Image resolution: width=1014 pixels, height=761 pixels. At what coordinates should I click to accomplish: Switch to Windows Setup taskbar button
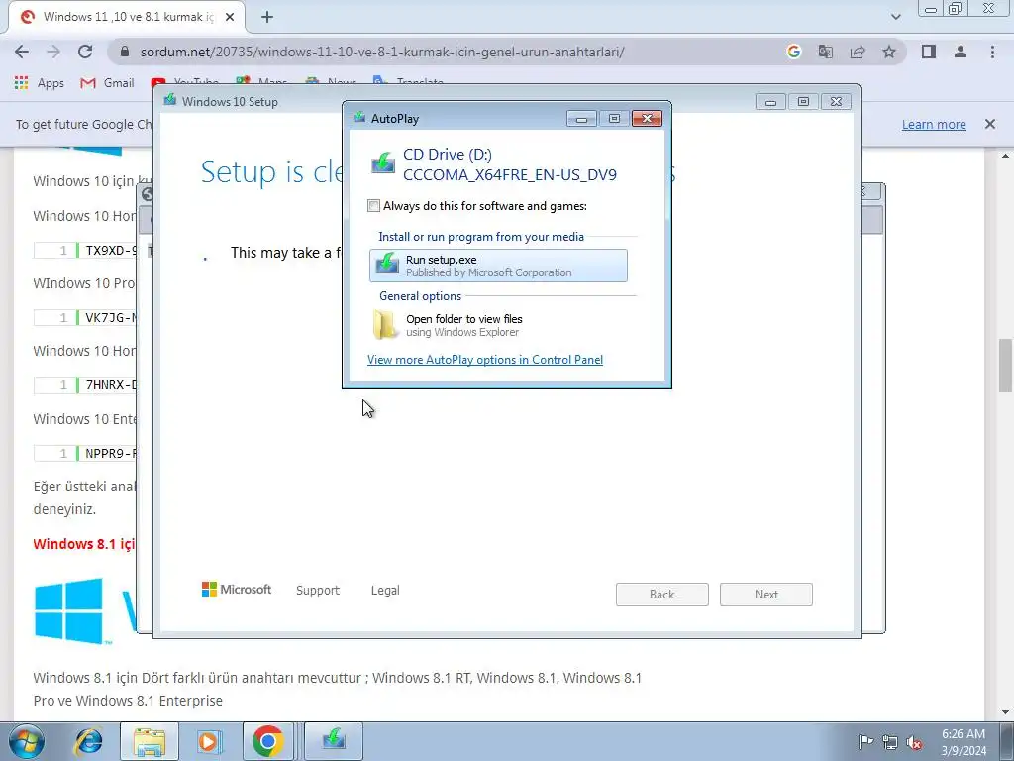coord(334,741)
